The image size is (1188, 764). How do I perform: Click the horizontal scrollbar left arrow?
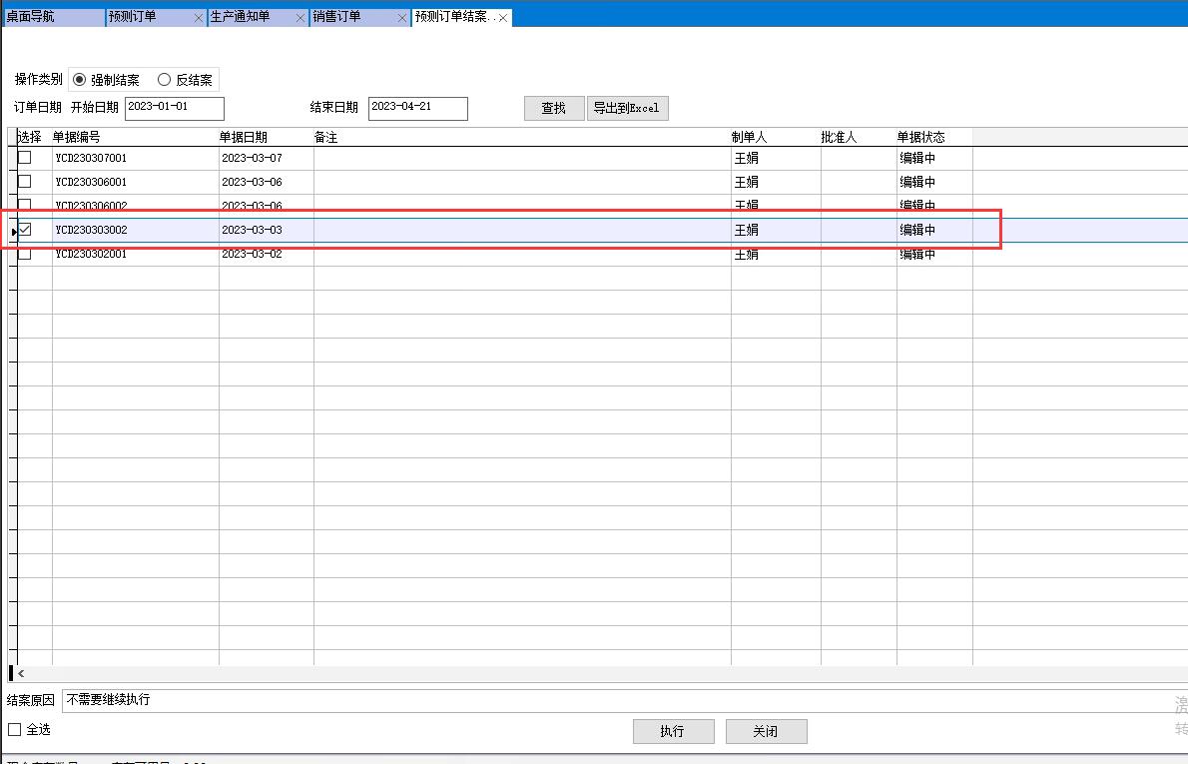click(21, 674)
